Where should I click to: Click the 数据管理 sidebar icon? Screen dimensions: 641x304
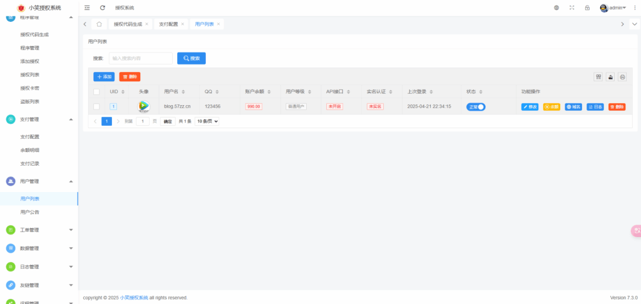(x=11, y=248)
